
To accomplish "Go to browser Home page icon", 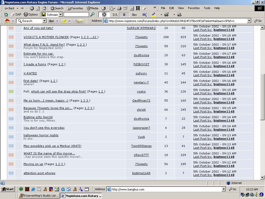I will [x=44, y=8].
